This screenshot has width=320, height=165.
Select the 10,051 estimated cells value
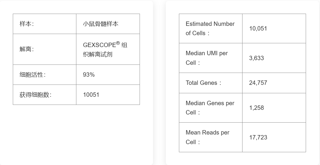[x=258, y=28]
